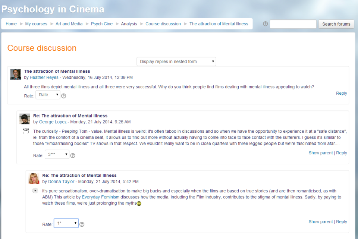The image size is (358, 239).
Task: Open rating help icon on Heather Reyes post
Action: tap(64, 96)
